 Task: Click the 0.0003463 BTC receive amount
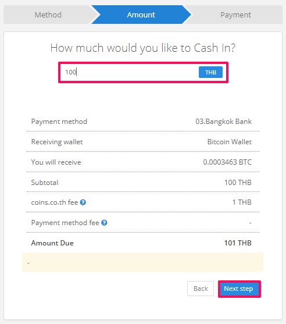pos(227,162)
